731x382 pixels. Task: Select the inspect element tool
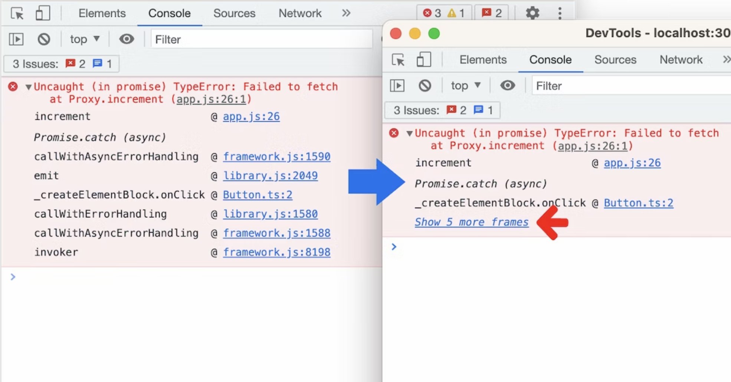pos(17,13)
